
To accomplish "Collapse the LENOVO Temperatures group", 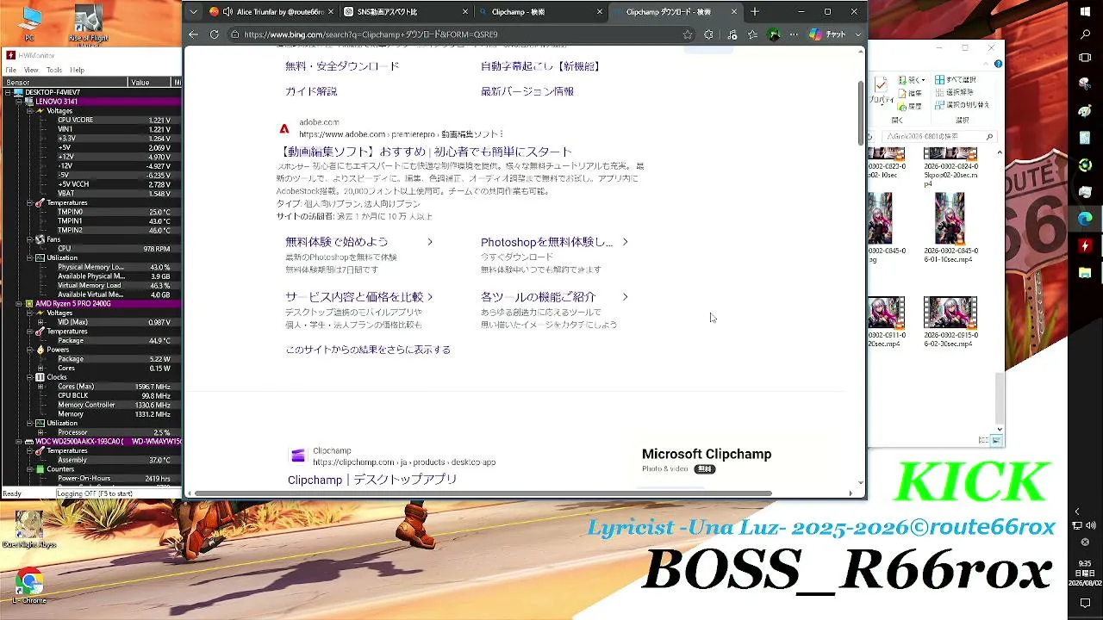I will 29,203.
